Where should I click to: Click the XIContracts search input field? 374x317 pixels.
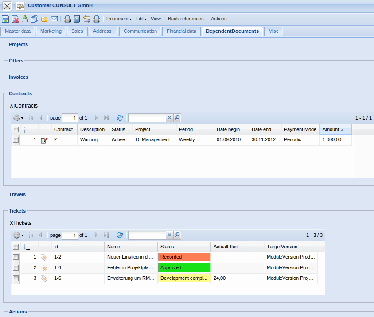(147, 118)
